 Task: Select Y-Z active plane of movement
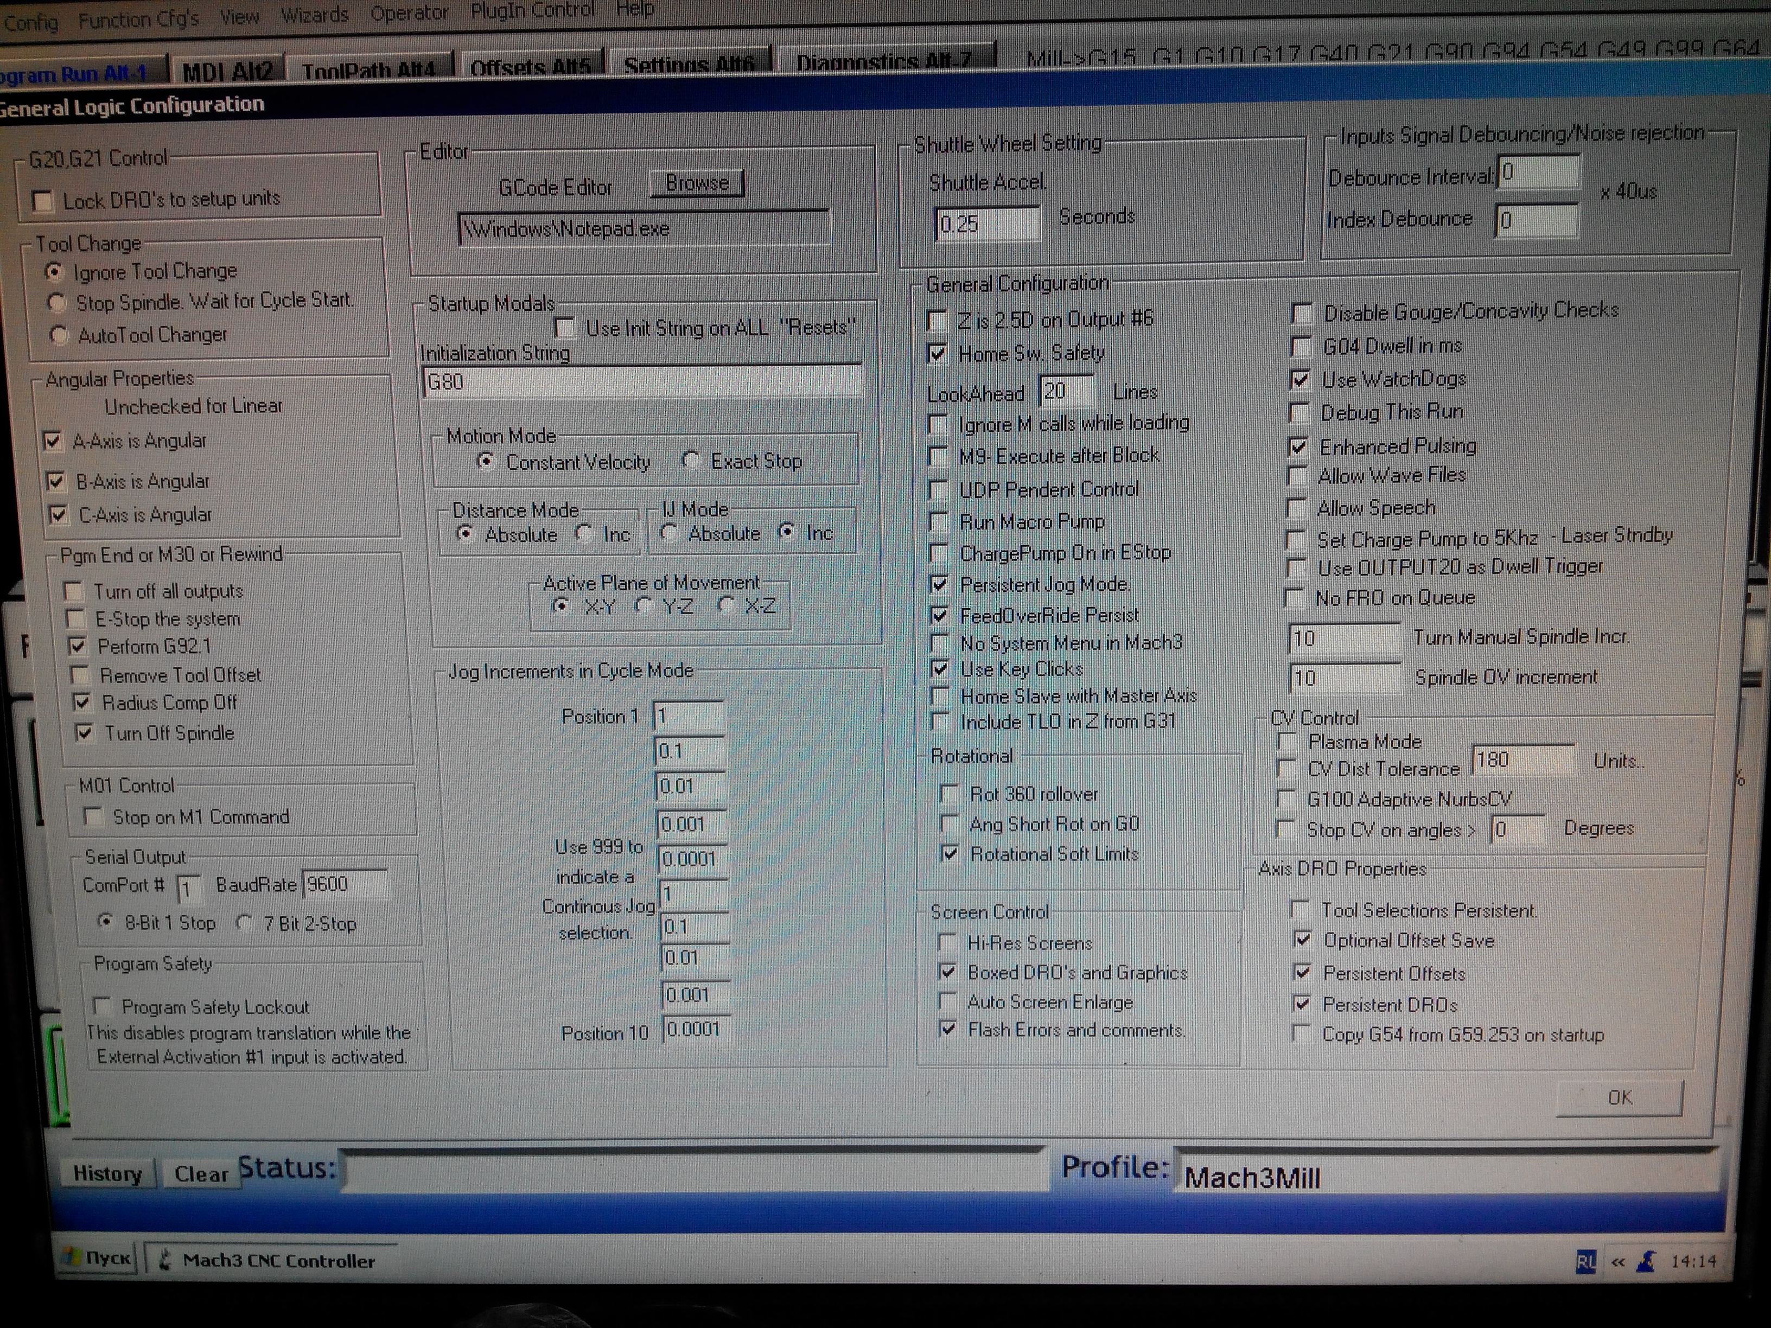pyautogui.click(x=643, y=606)
